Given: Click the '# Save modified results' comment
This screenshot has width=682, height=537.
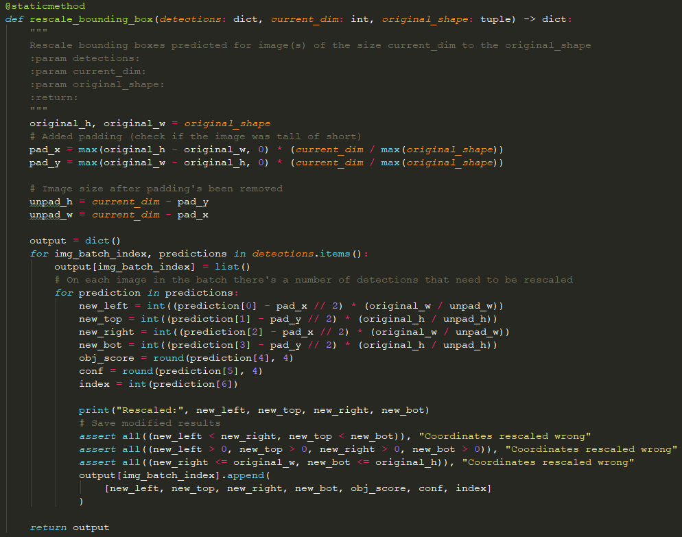Looking at the screenshot, I should click(x=150, y=424).
